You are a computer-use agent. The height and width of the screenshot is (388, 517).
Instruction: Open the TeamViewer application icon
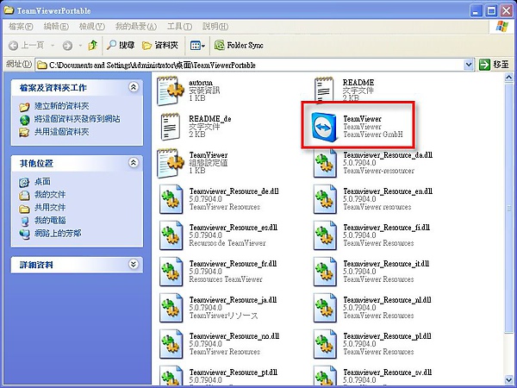(x=325, y=127)
